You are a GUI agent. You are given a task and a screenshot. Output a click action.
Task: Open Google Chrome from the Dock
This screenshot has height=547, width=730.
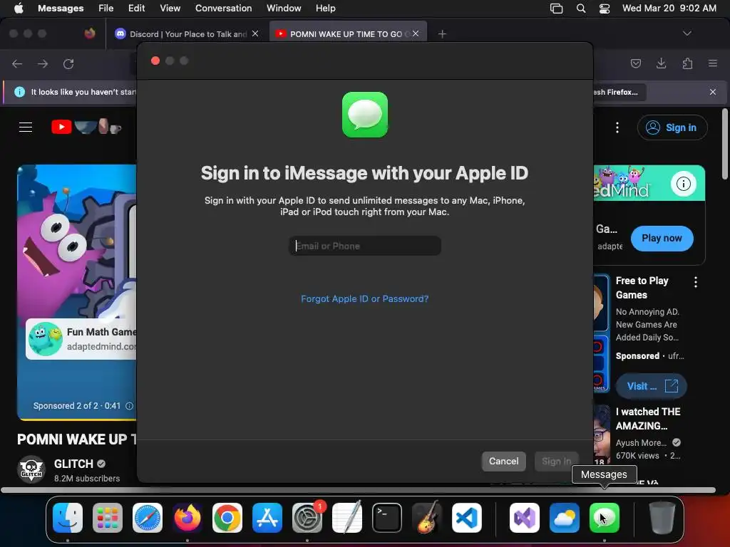[x=227, y=517]
